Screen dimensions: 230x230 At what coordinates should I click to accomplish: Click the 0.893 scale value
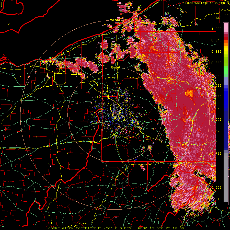[216, 51]
